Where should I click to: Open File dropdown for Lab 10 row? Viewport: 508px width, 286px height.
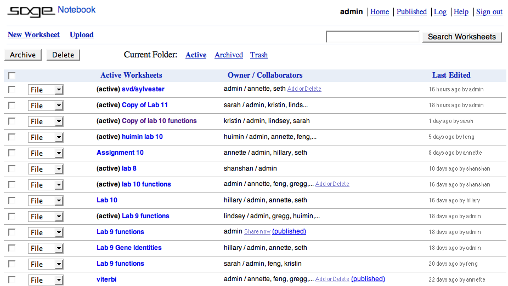[46, 201]
